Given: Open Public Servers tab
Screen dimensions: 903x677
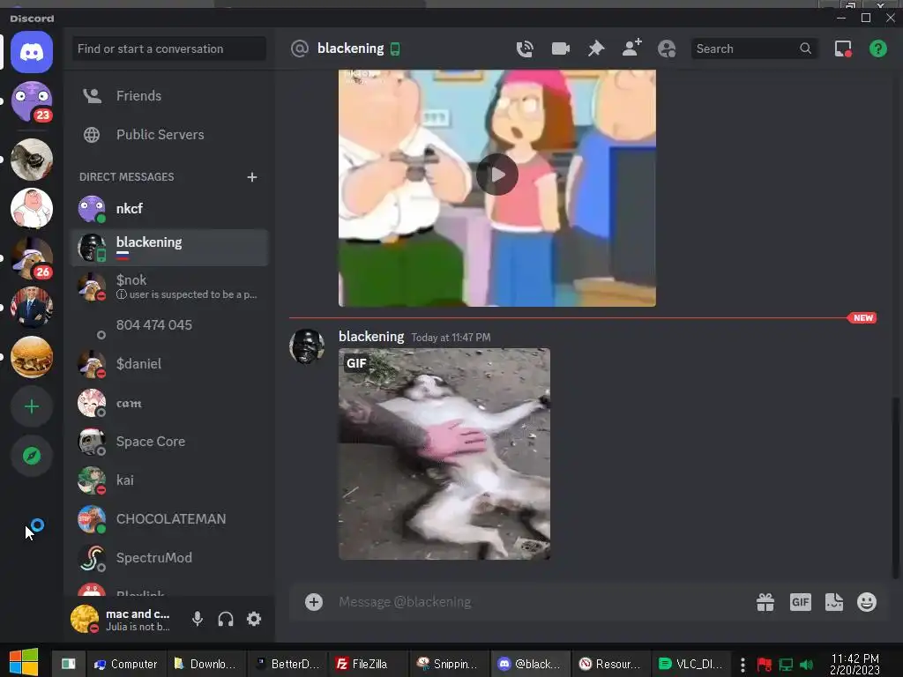Looking at the screenshot, I should point(168,135).
